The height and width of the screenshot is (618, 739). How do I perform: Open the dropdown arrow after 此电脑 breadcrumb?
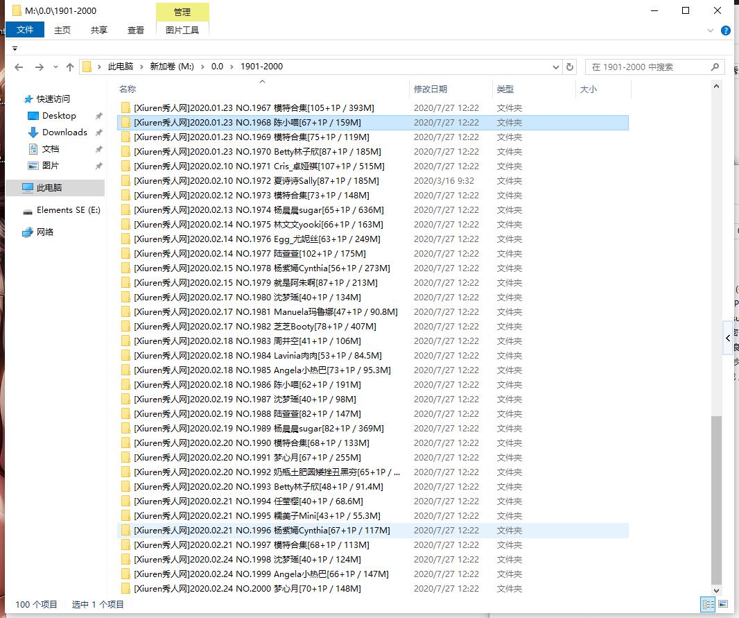141,67
